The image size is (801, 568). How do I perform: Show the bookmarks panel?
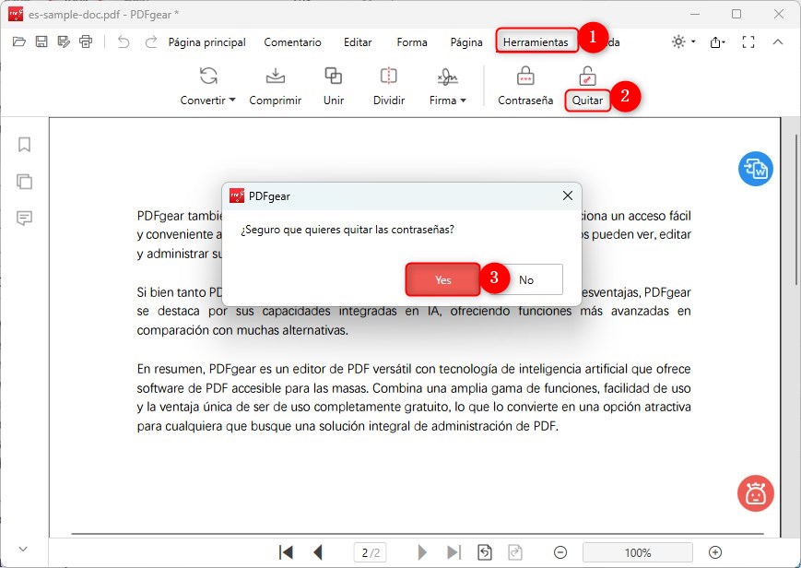(x=24, y=145)
